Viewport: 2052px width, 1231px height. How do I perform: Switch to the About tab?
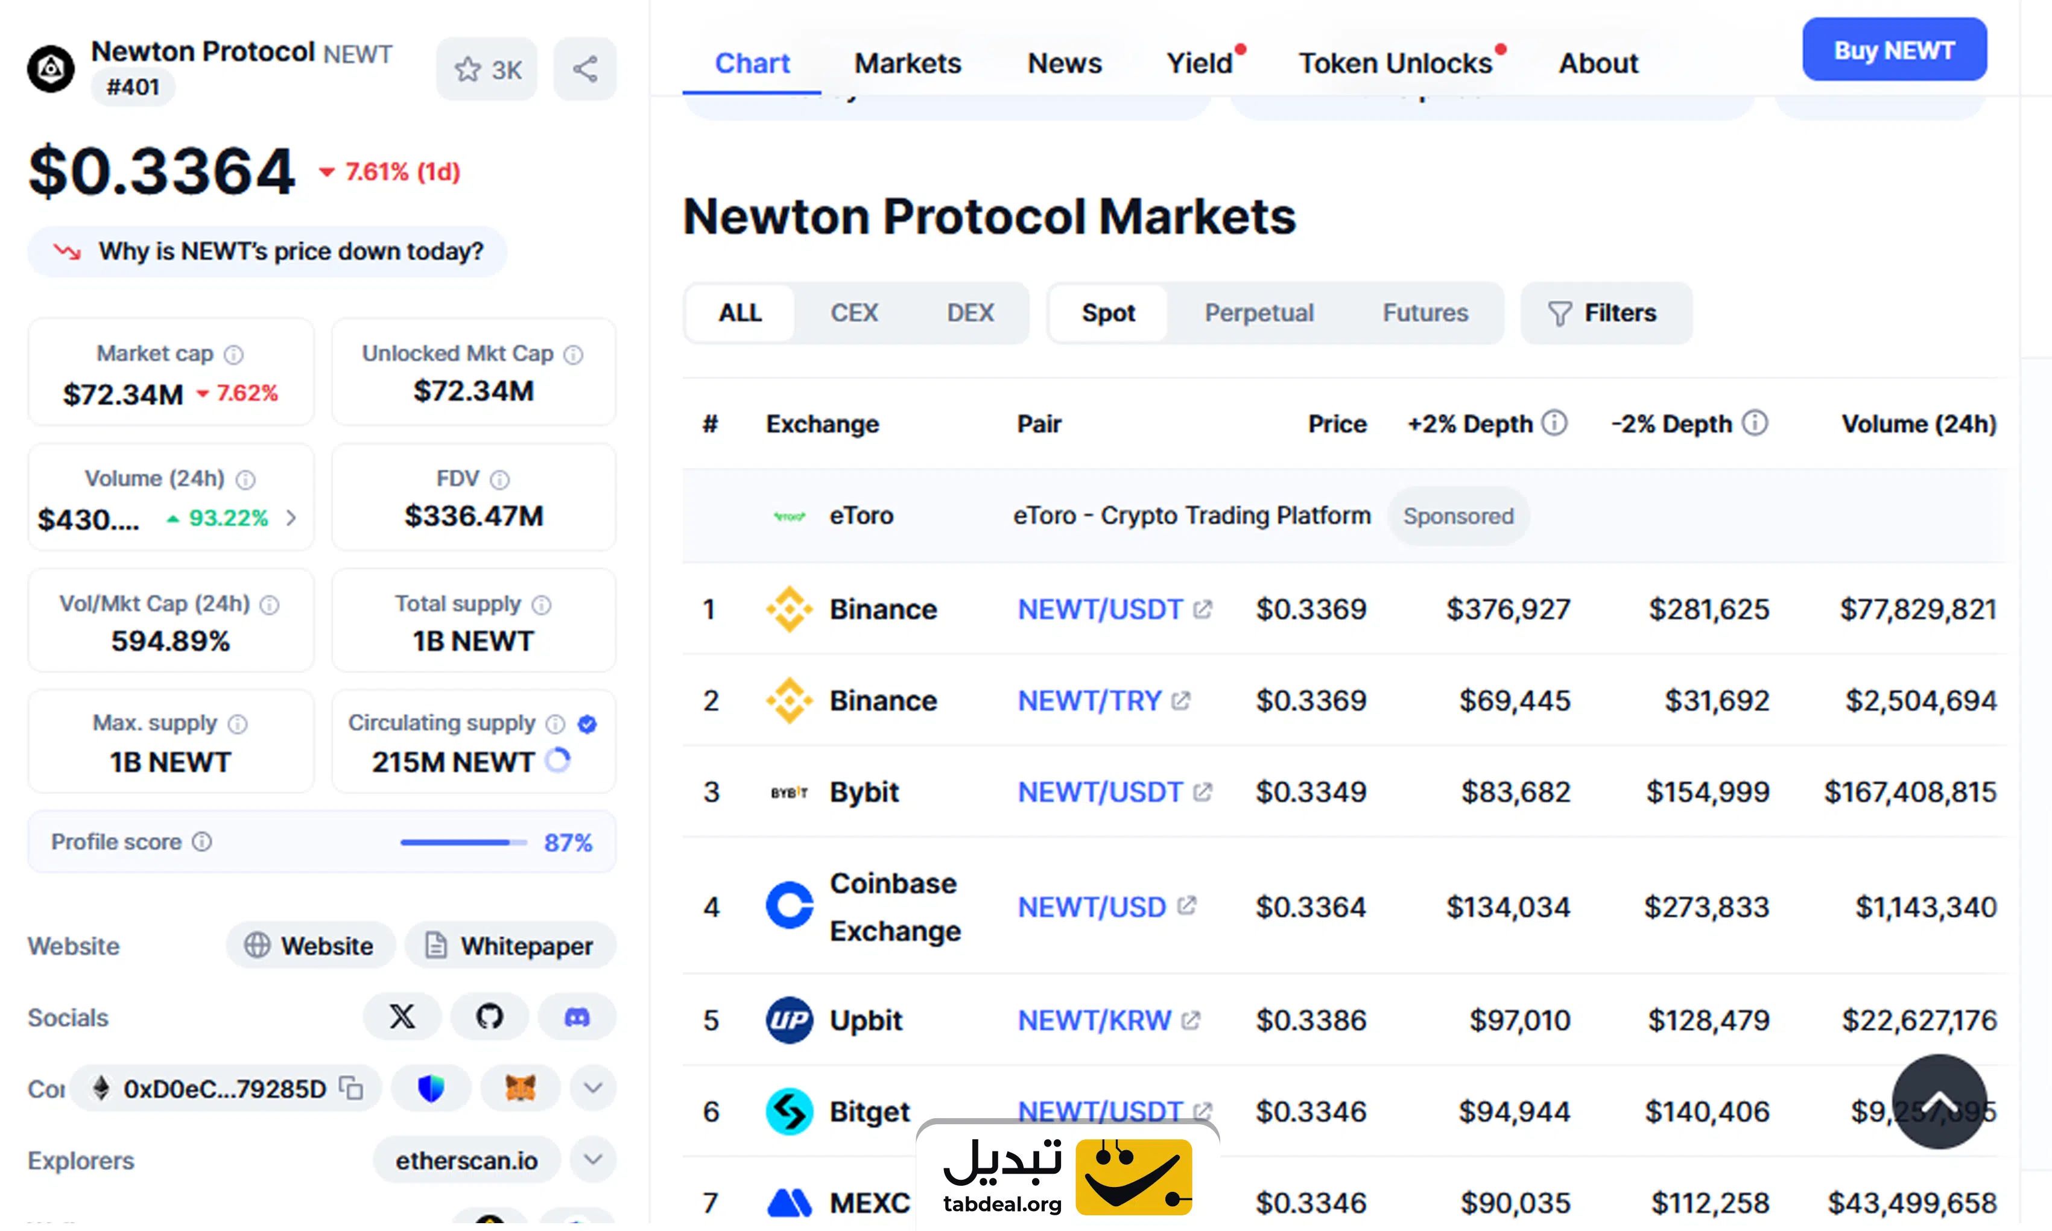[1598, 63]
